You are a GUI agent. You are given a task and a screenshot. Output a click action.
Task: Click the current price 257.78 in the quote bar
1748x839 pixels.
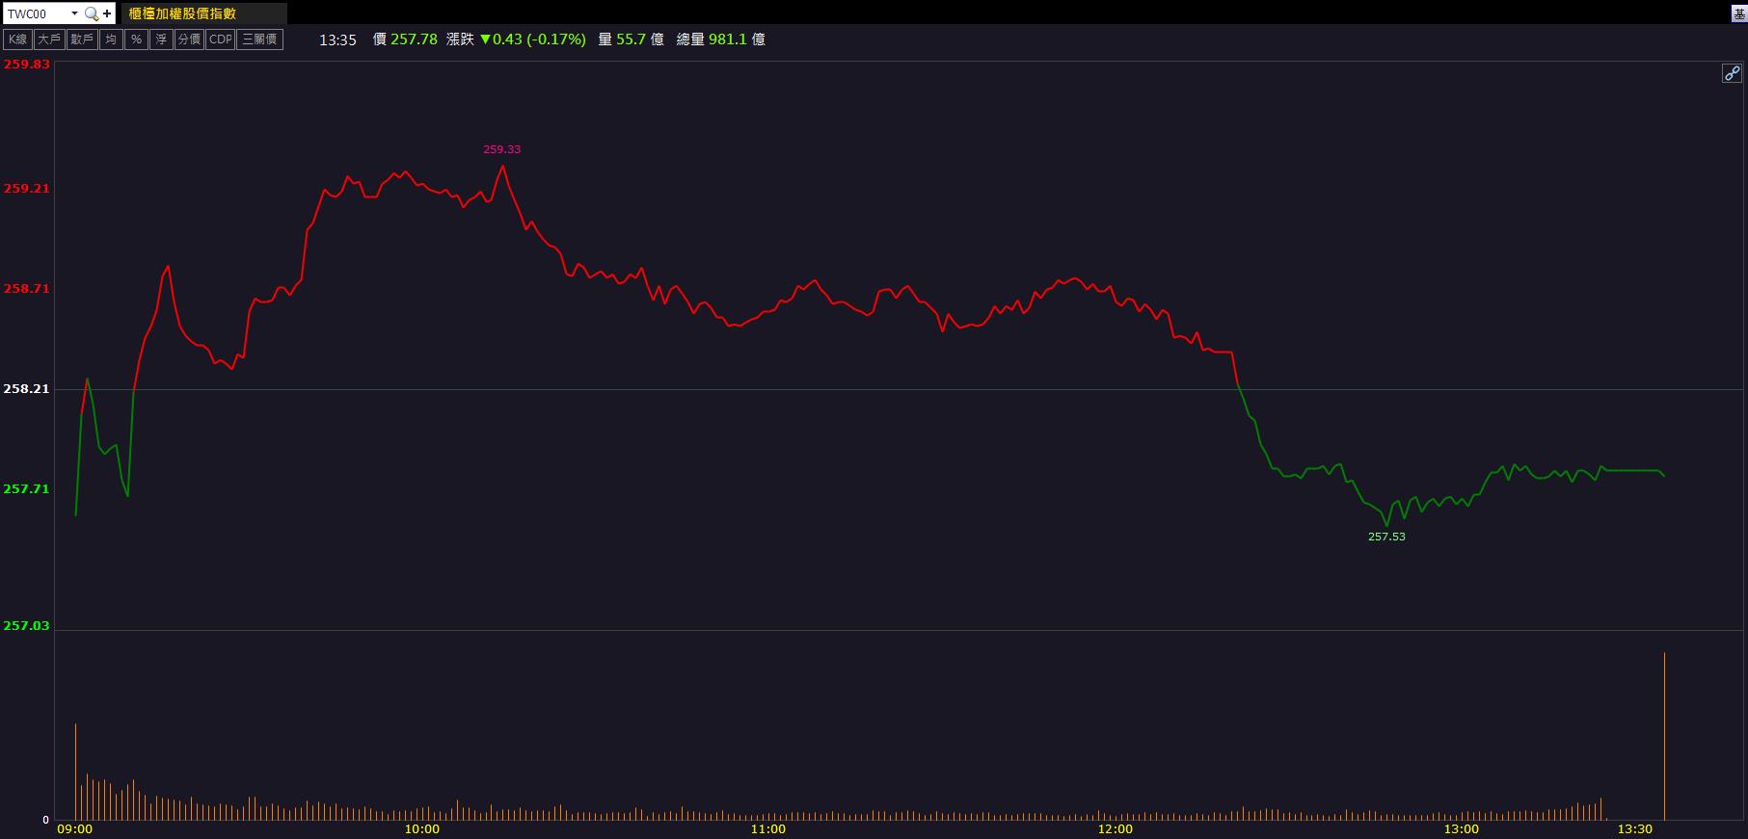pos(414,39)
